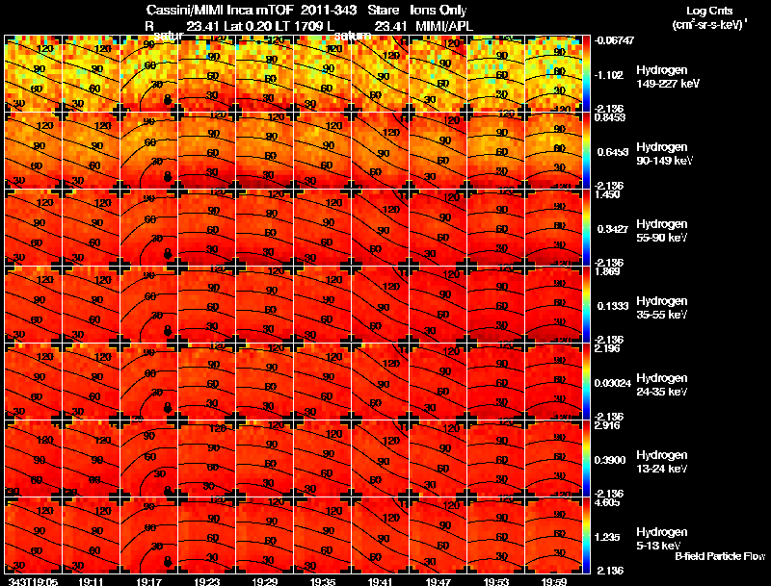Click the color bar beside Hydrogen 5-13 keV
This screenshot has height=586, width=771.
(586, 536)
